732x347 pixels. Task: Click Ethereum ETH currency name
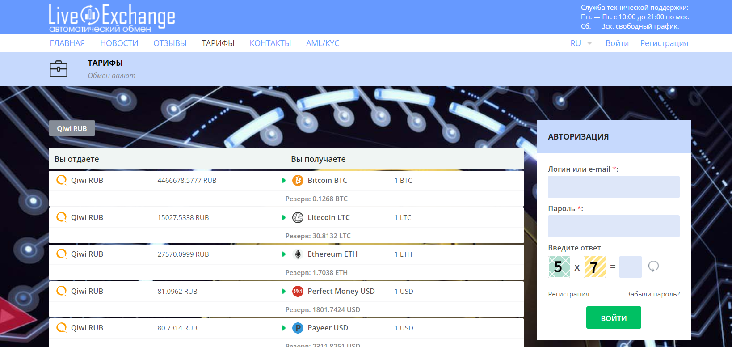[x=332, y=254]
